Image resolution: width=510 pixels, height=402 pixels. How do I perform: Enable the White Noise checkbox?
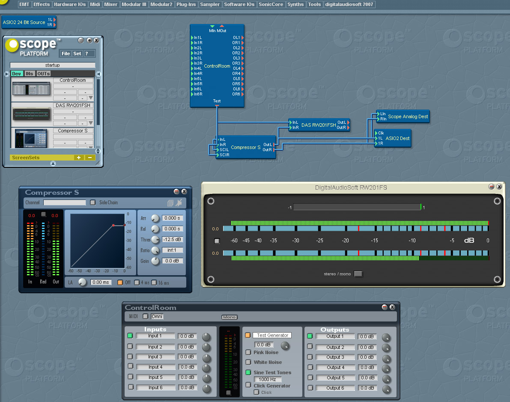pyautogui.click(x=248, y=362)
